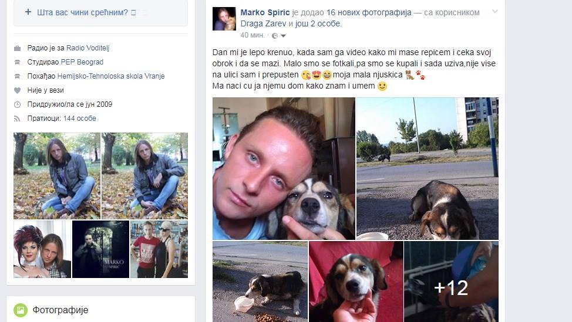Open selfie photo of man with dog
Image resolution: width=572 pixels, height=322 pixels.
284,168
